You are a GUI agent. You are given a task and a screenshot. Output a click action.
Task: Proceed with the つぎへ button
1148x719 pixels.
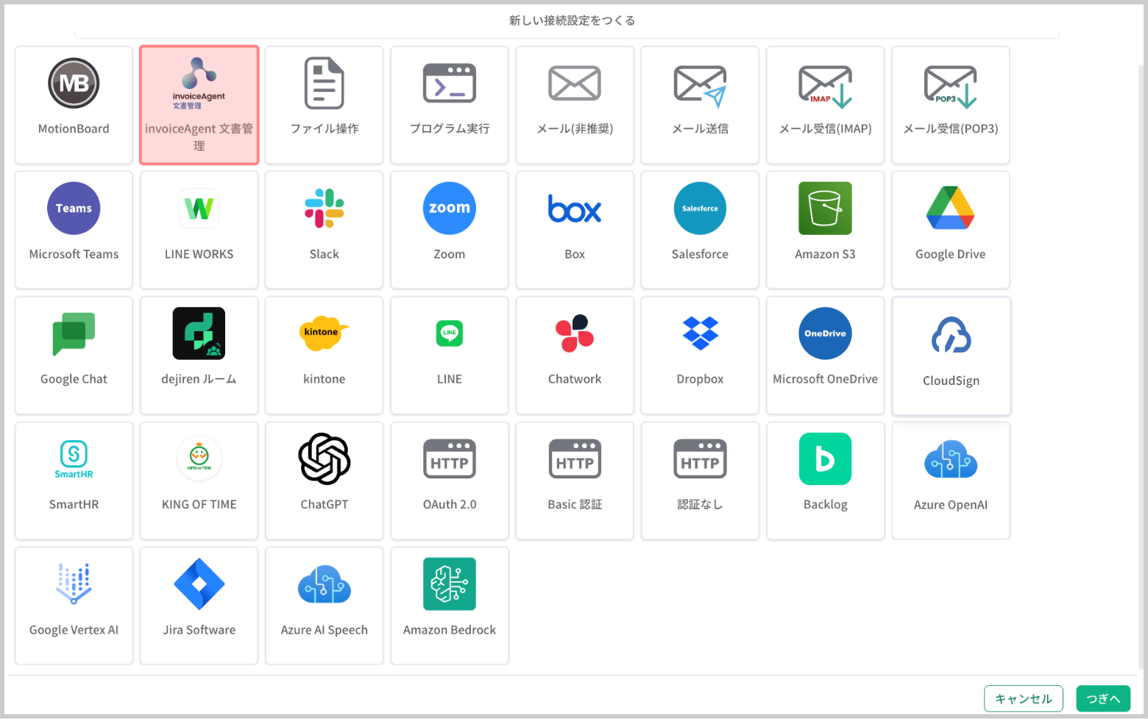point(1102,698)
